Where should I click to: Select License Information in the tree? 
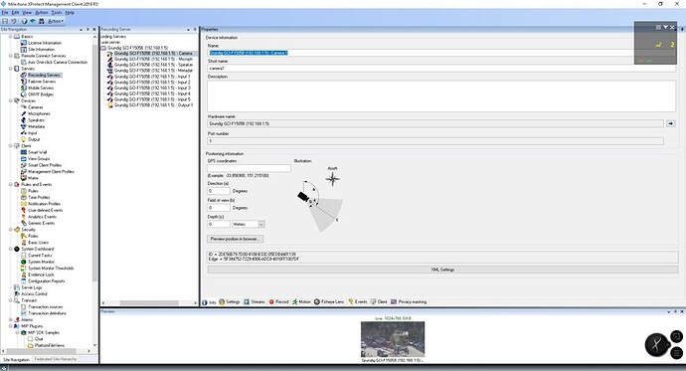(x=45, y=43)
